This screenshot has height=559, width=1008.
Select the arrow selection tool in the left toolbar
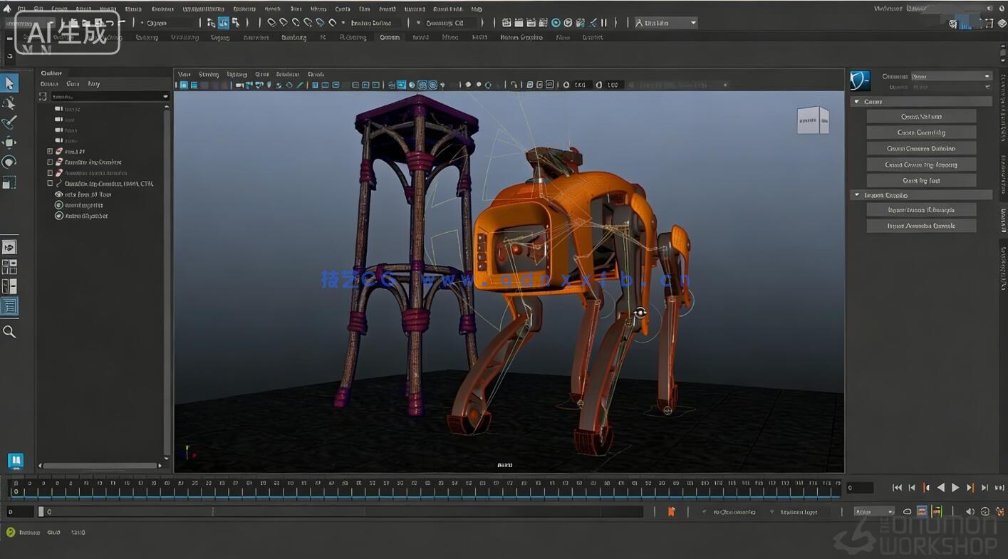(9, 82)
